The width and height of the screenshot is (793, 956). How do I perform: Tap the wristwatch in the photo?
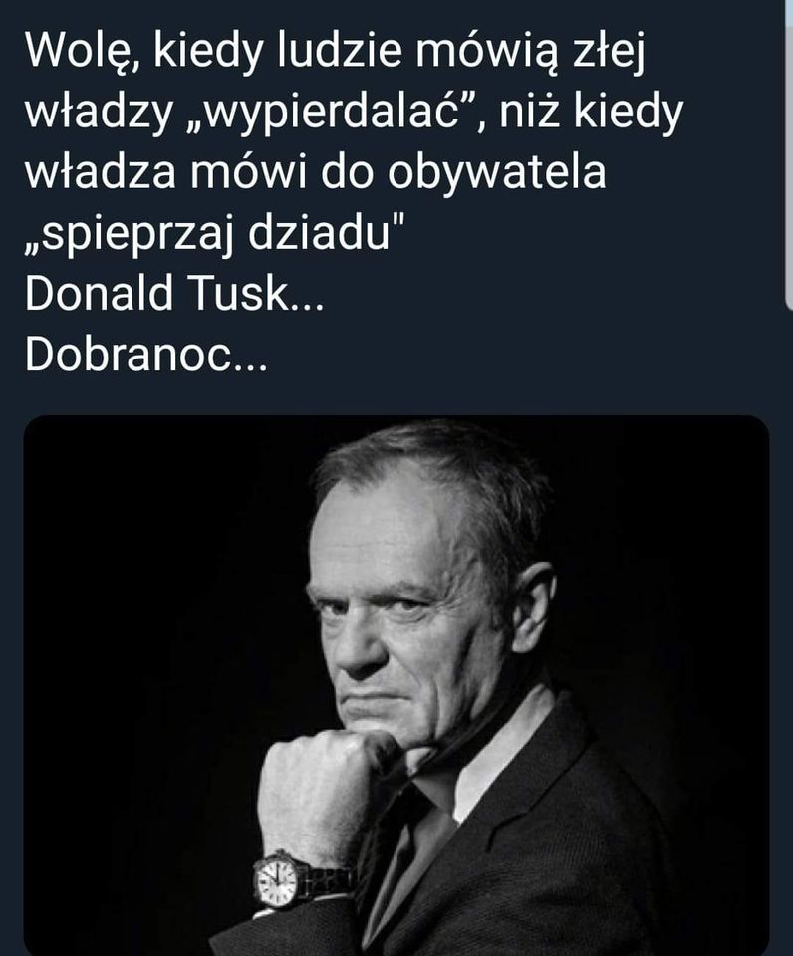[x=278, y=880]
